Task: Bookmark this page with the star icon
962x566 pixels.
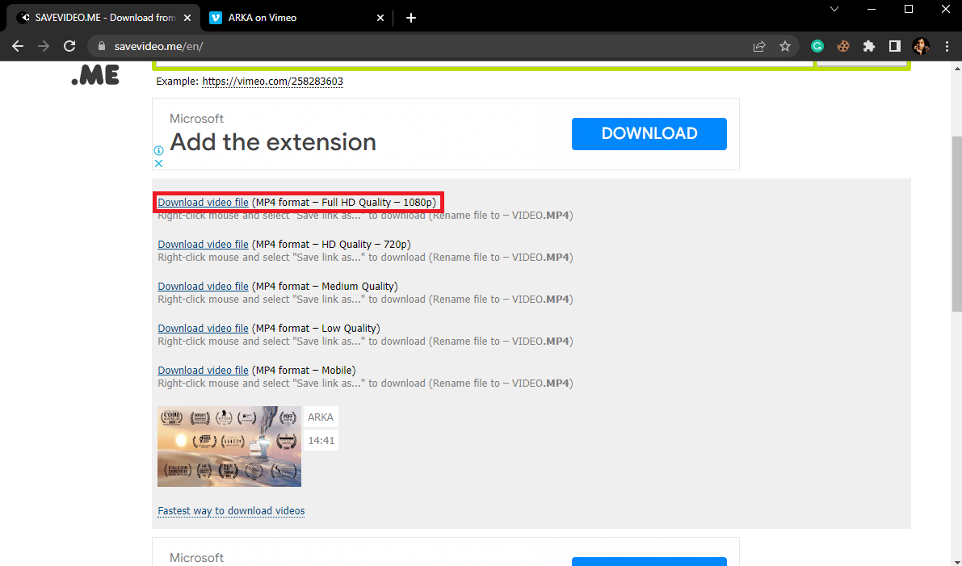Action: [785, 46]
